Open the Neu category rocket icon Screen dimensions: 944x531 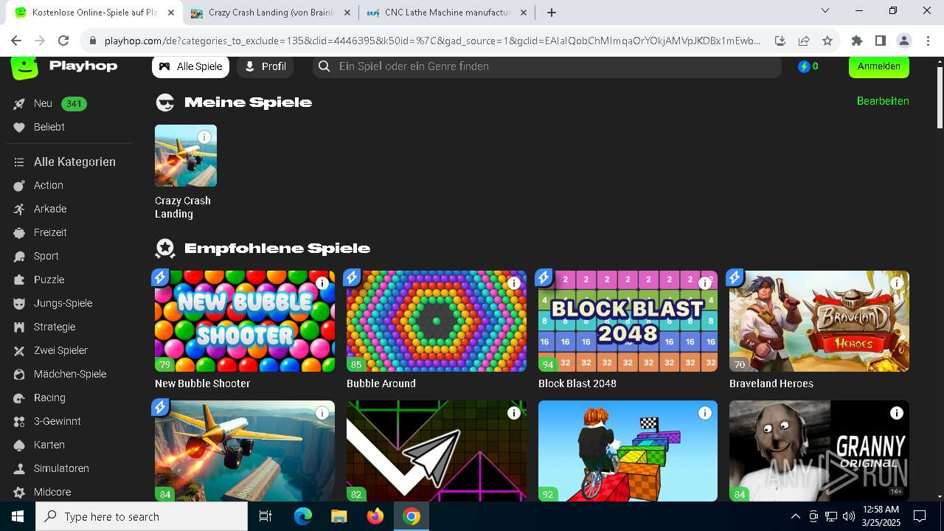pos(19,104)
